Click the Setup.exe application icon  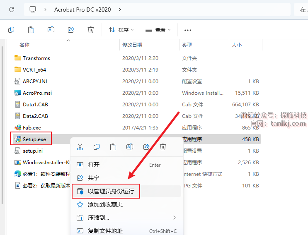pos(18,139)
